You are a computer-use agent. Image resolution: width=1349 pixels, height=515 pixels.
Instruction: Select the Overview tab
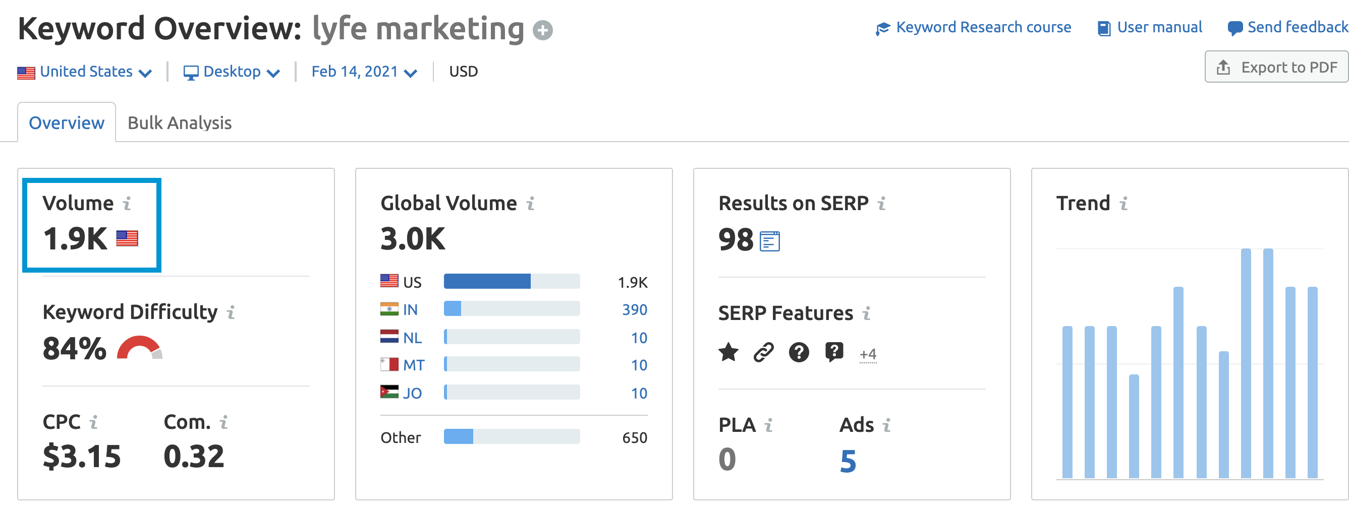pyautogui.click(x=67, y=123)
